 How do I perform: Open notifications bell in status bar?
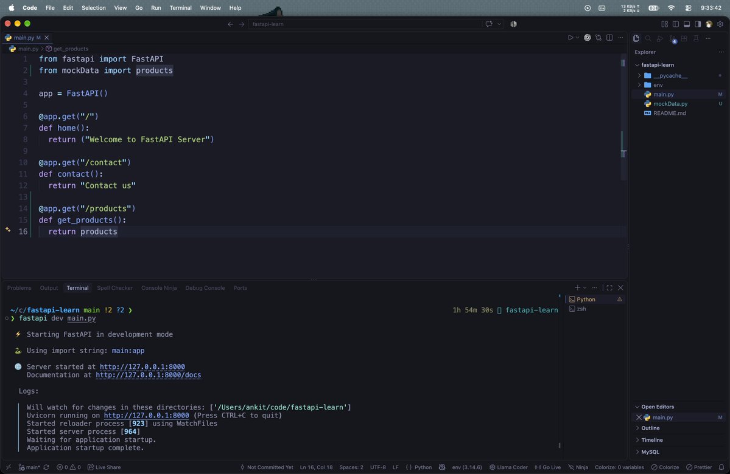(721, 467)
